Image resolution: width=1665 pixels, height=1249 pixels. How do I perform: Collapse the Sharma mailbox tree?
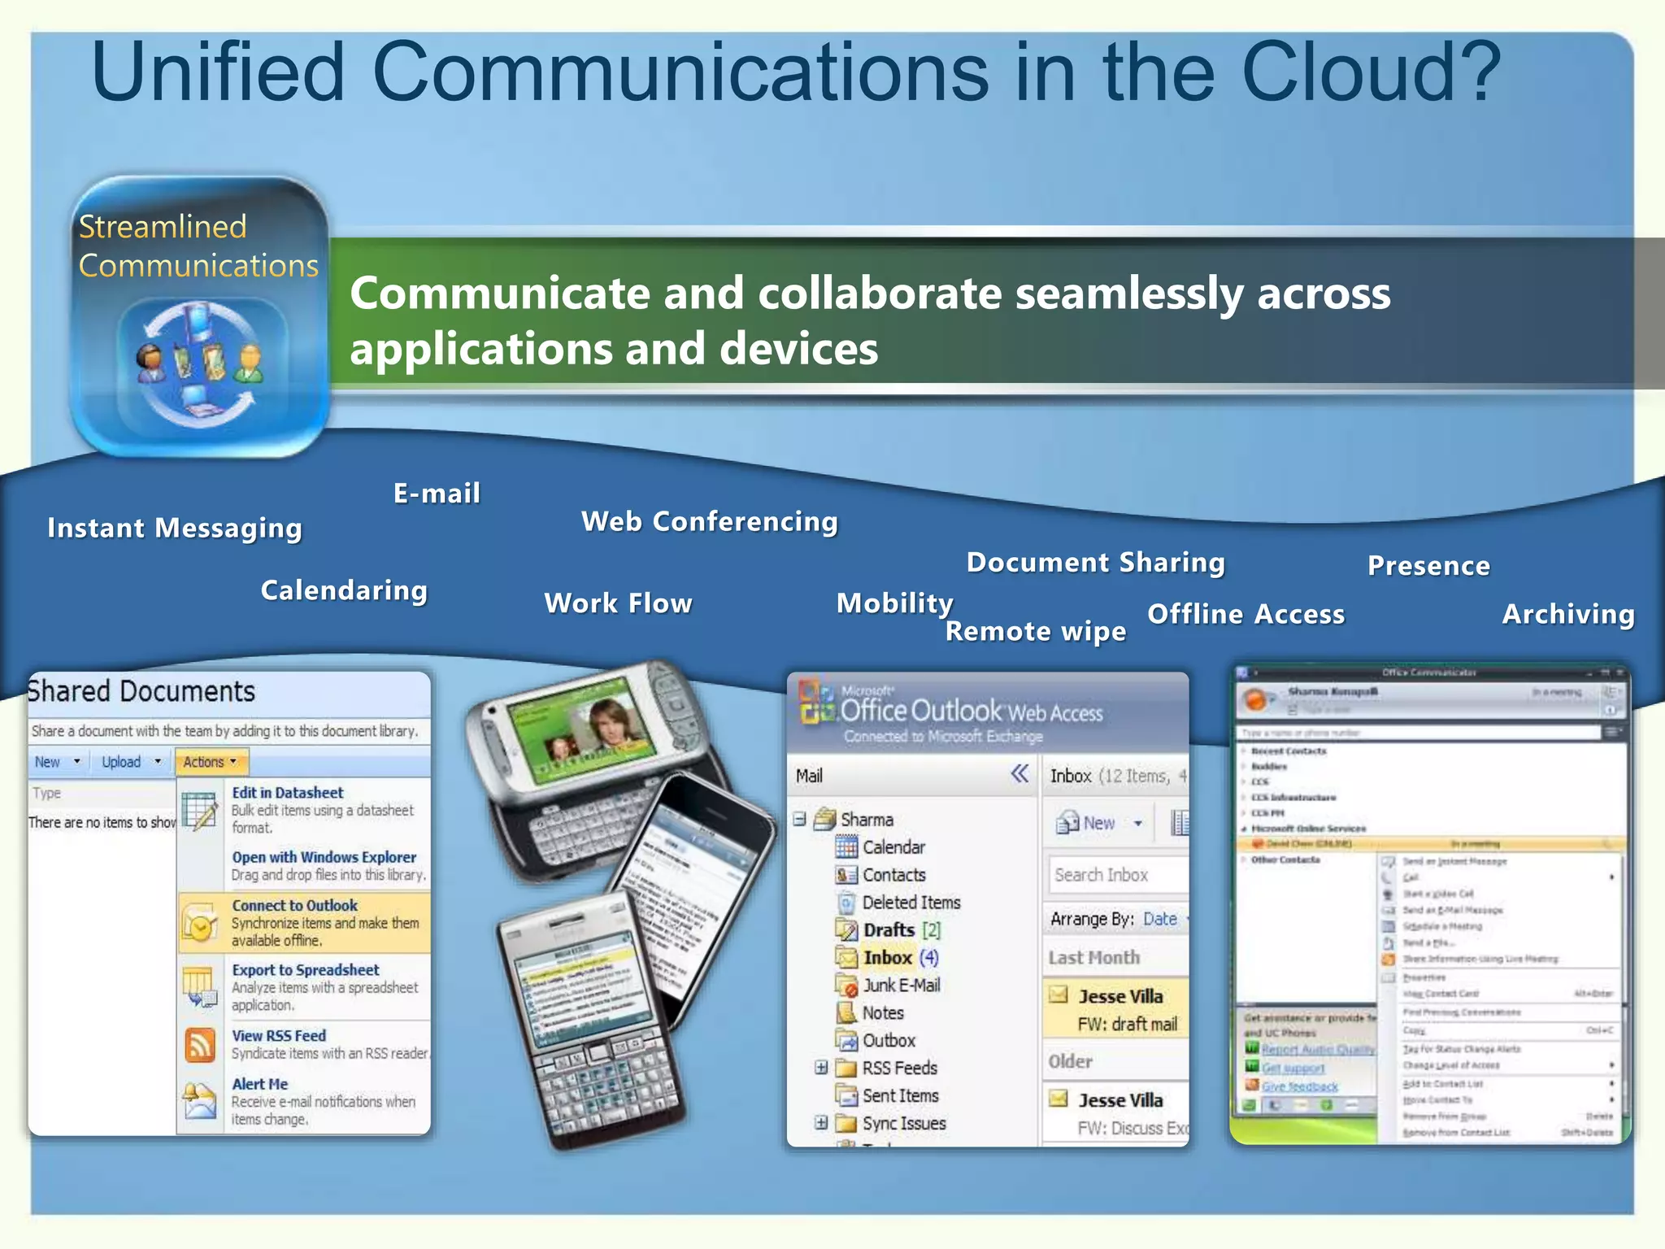[x=800, y=819]
